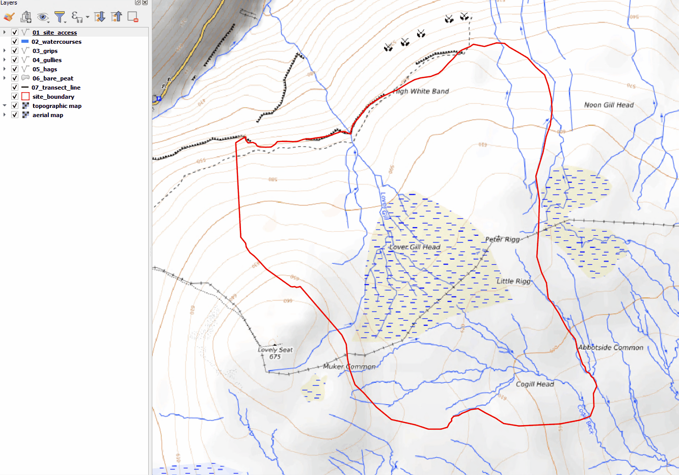
Task: Click the Filter Legend funnel icon
Action: [x=60, y=17]
